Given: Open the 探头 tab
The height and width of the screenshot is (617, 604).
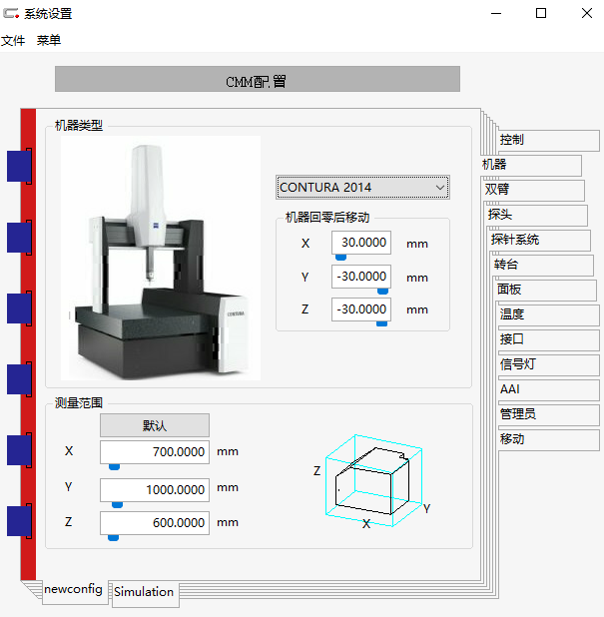Looking at the screenshot, I should click(500, 215).
